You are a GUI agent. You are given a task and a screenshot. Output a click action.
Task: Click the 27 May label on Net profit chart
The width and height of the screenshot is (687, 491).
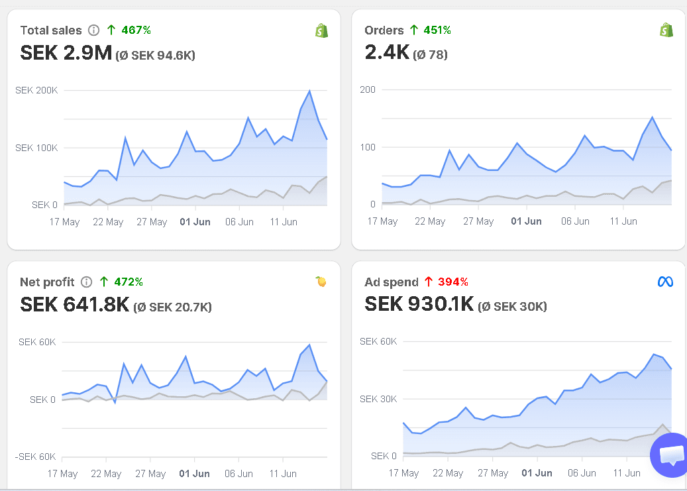point(150,474)
